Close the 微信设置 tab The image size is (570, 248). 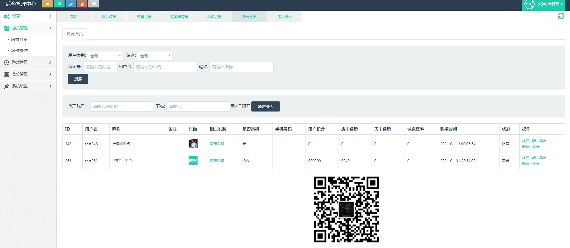(x=228, y=16)
